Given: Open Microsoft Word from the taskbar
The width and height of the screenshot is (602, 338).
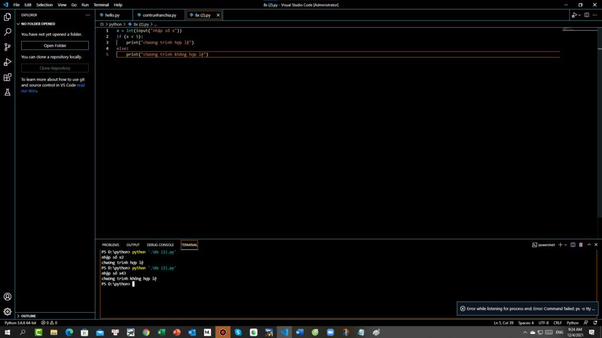Looking at the screenshot, I should click(299, 332).
